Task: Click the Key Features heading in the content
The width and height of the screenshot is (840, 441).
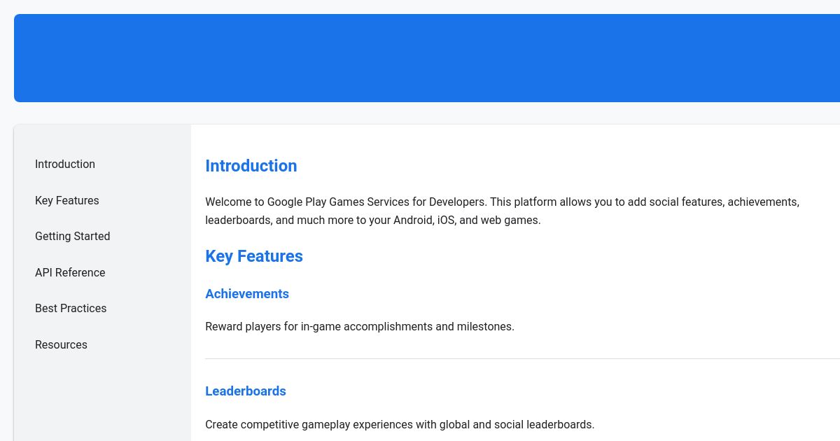Action: point(254,256)
